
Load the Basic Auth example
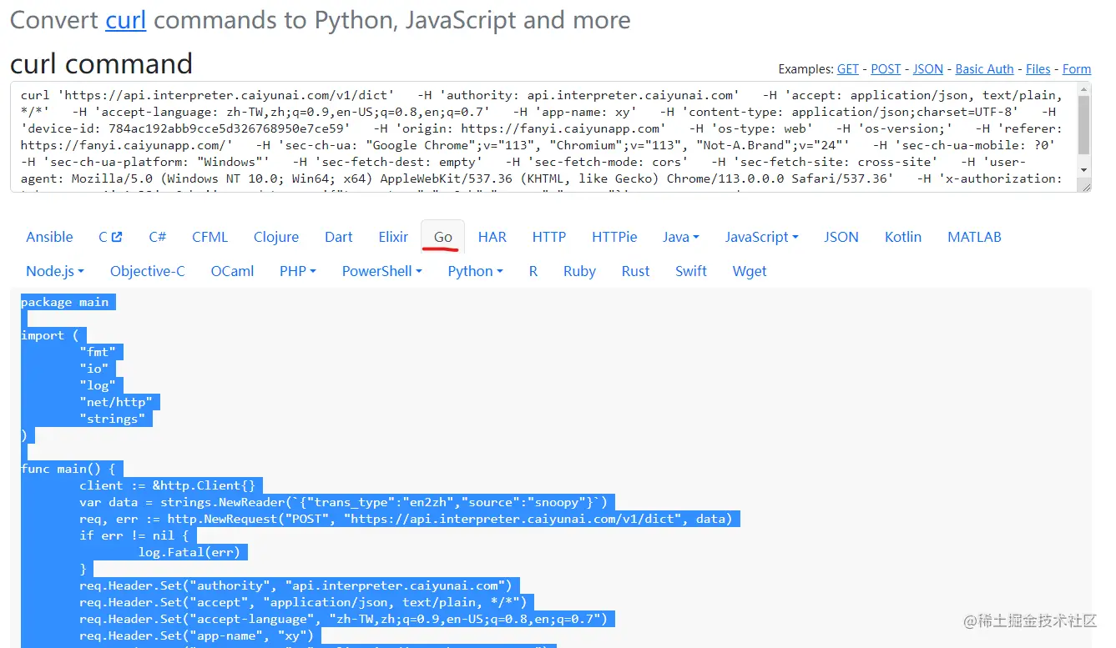point(984,69)
